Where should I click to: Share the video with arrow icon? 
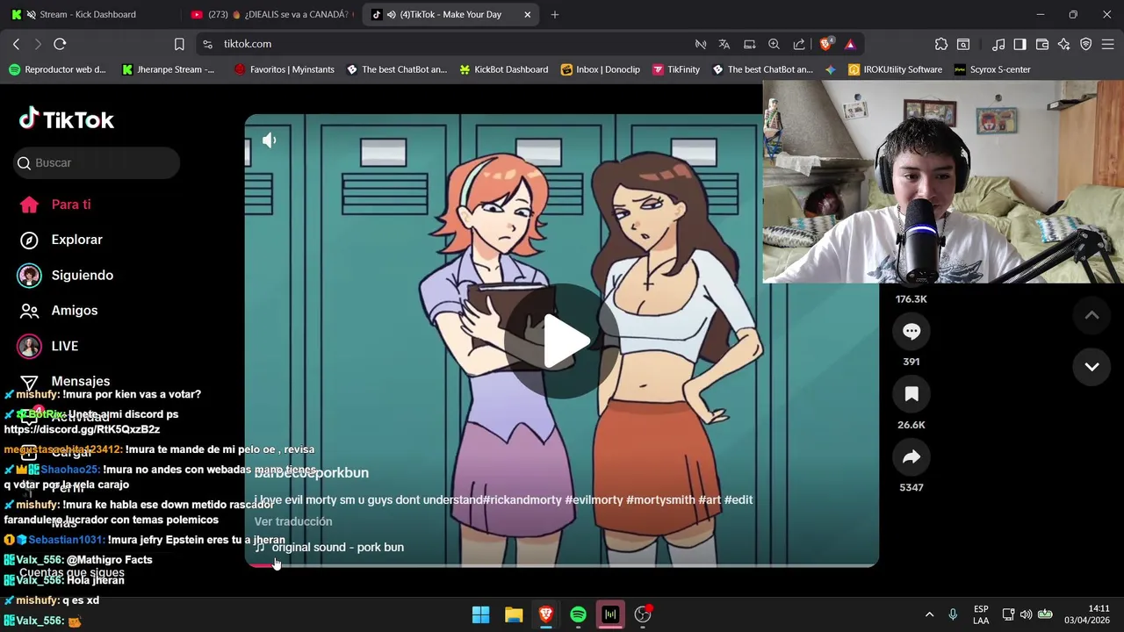[x=911, y=457]
